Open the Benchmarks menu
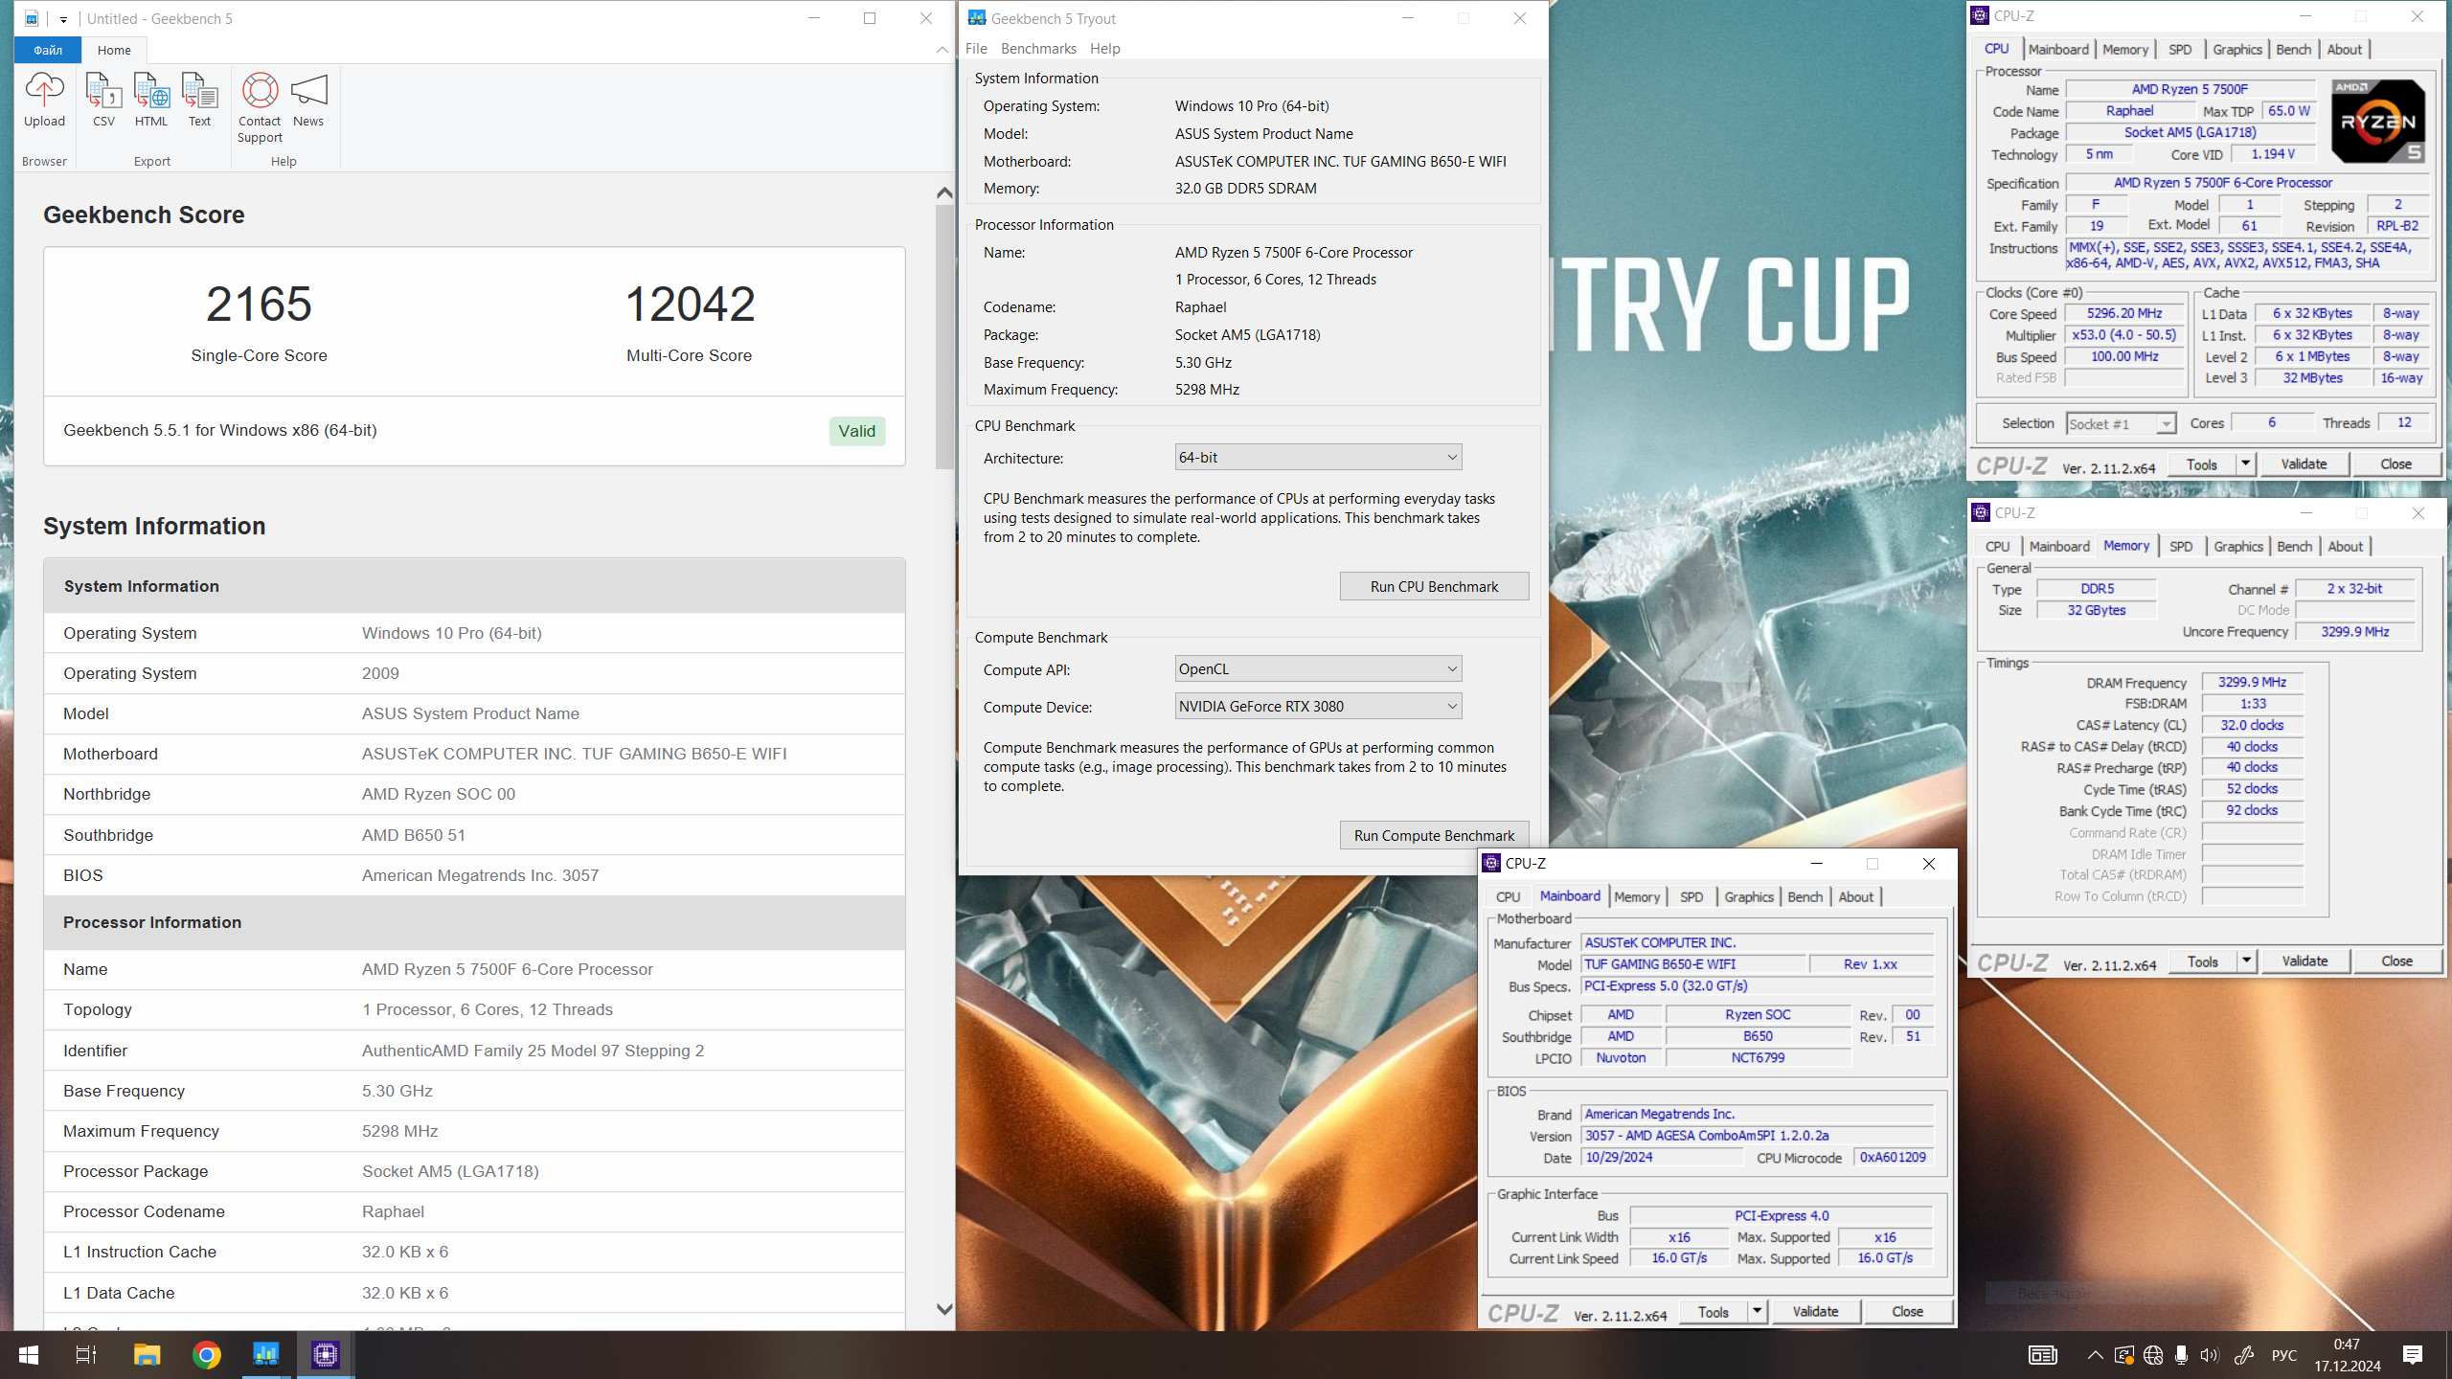The image size is (2452, 1379). tap(1038, 48)
